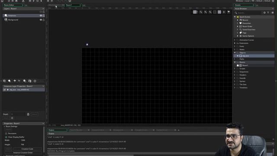Hide the Instances layer

click(41, 16)
